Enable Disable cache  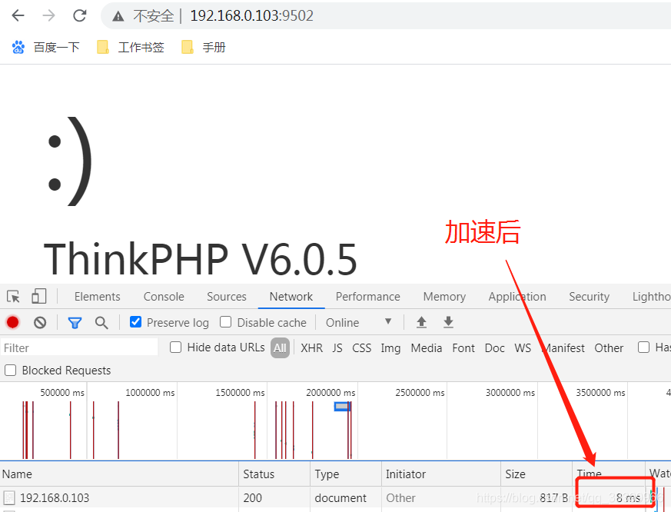click(x=226, y=322)
